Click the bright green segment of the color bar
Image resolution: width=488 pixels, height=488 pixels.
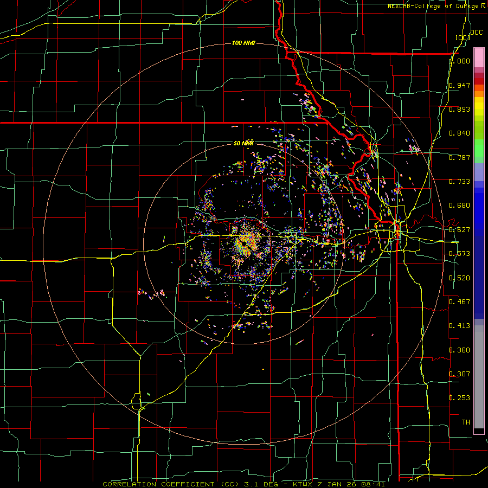point(479,148)
